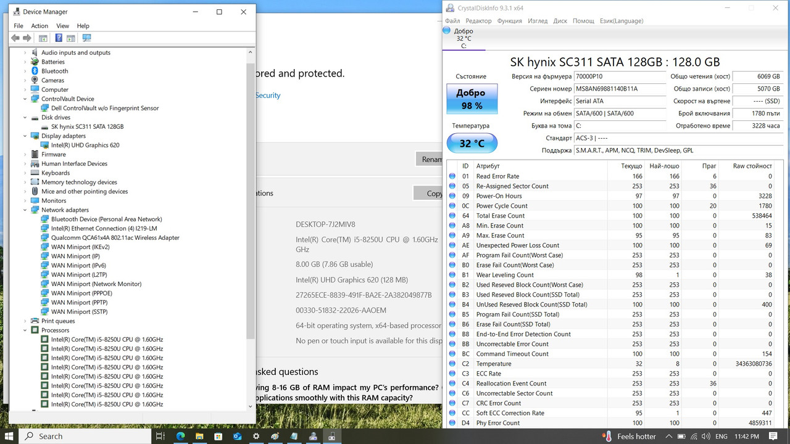Launch Microsoft Edge from the taskbar
The height and width of the screenshot is (444, 790).
[181, 436]
